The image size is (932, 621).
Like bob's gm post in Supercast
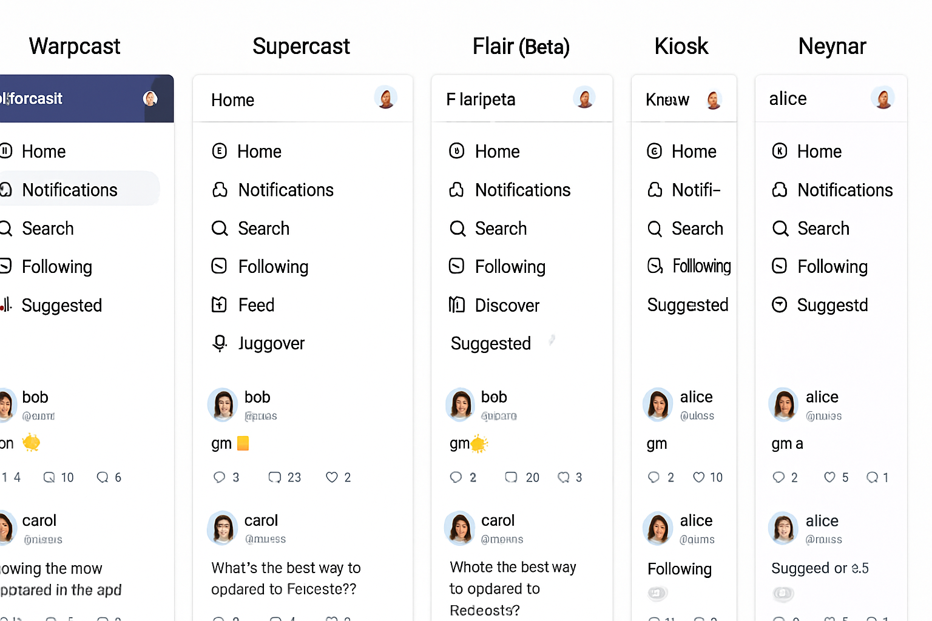(332, 477)
